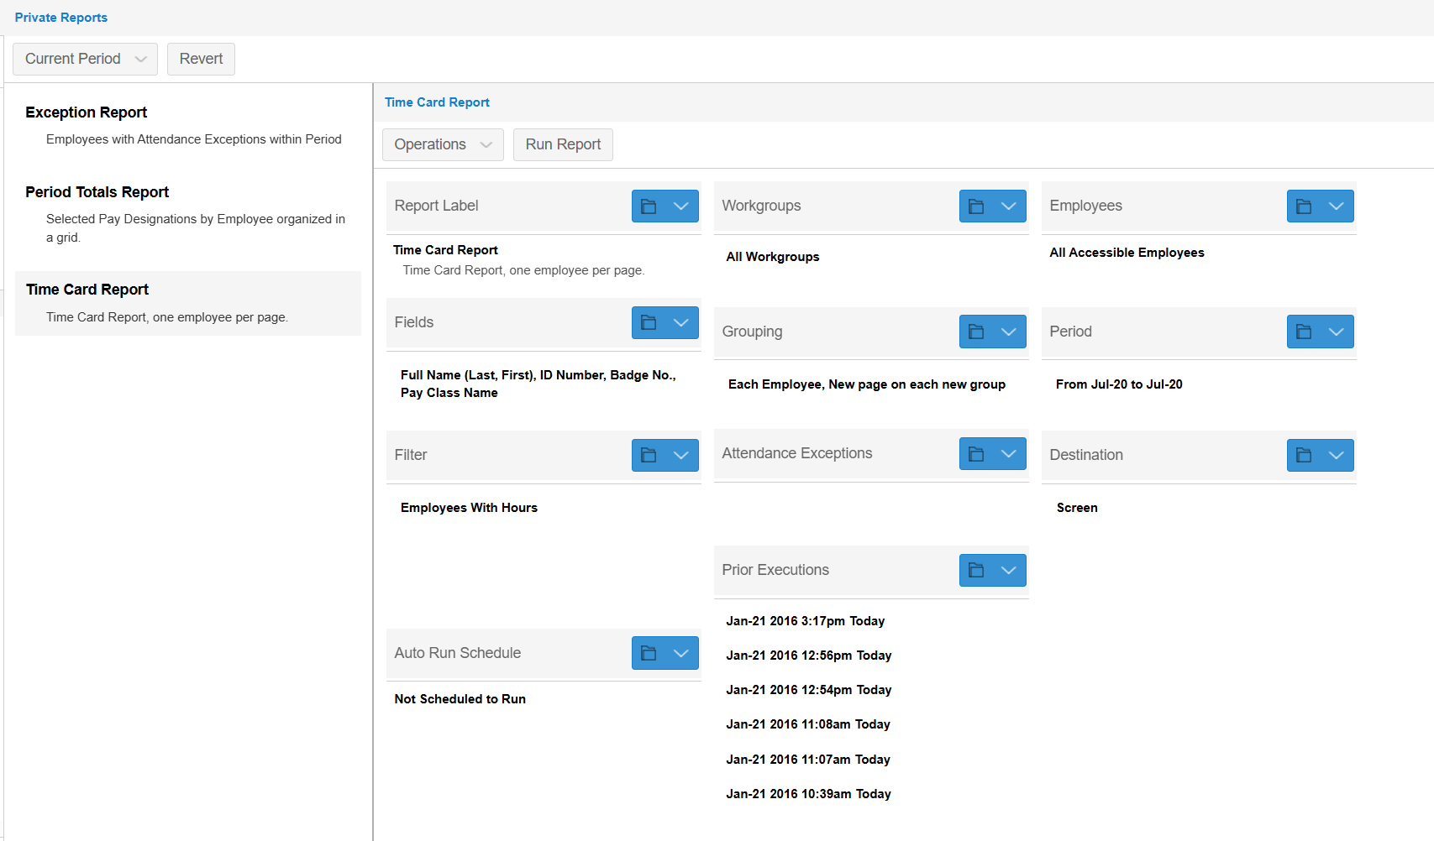Expand the Period chevron
This screenshot has width=1434, height=841.
pyautogui.click(x=1337, y=332)
